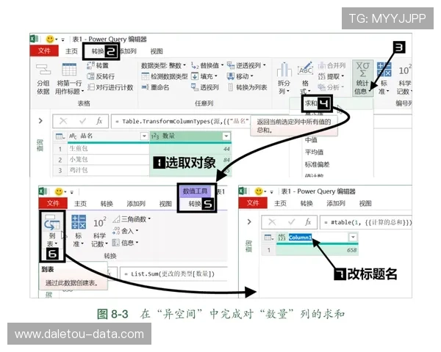Open 添加列 tab in 数值工具 window
Screen dimensions: 441x352
pos(136,204)
